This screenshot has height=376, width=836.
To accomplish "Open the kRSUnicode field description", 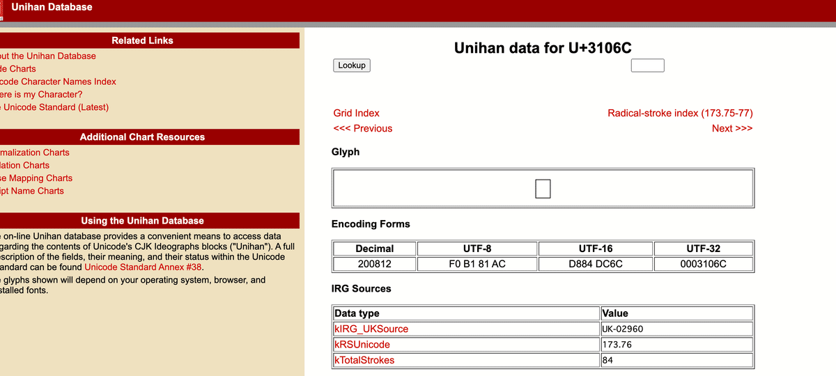I will (362, 345).
